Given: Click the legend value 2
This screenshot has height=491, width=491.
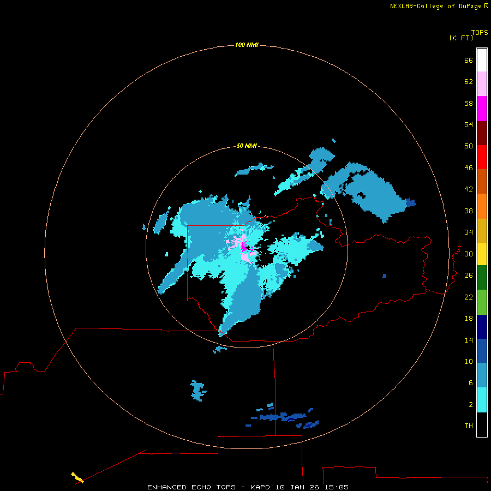Looking at the screenshot, I should [471, 405].
